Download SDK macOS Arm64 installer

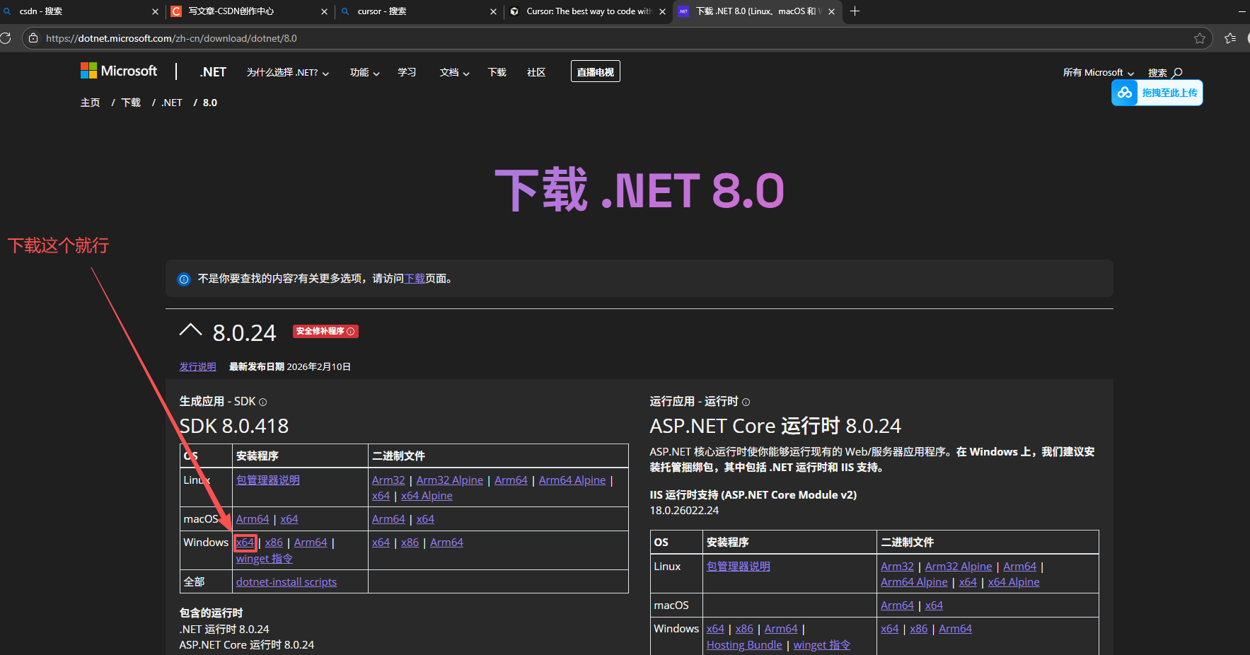[x=253, y=519]
